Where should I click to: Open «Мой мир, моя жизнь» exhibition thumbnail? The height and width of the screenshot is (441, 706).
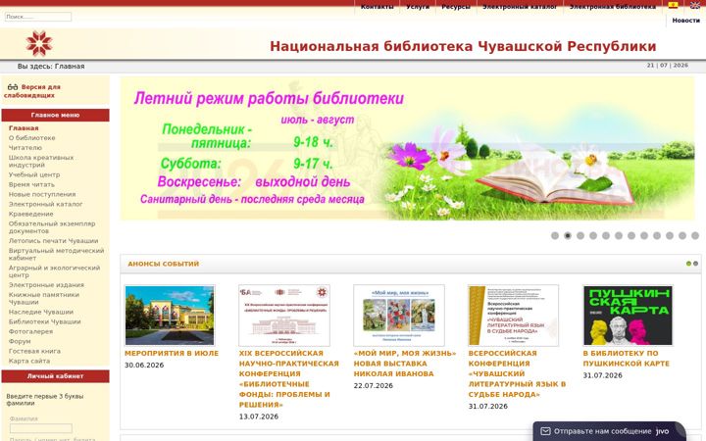pos(399,316)
